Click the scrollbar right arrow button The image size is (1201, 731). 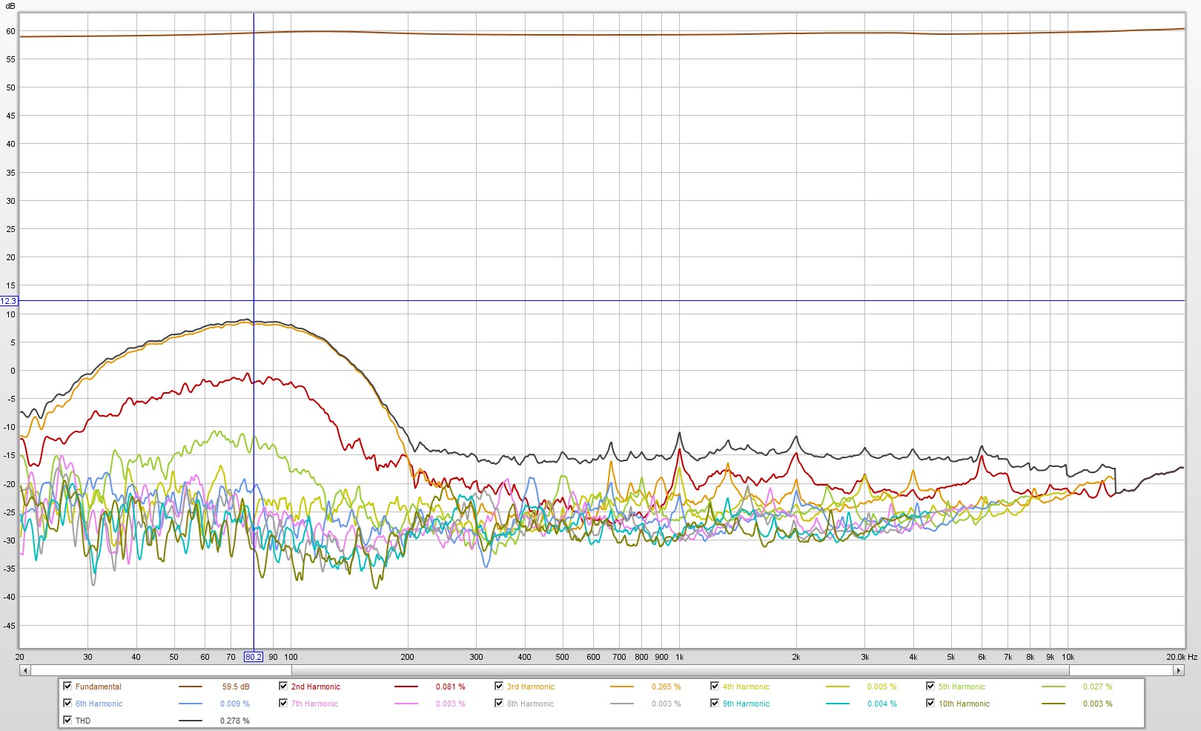coord(1178,670)
